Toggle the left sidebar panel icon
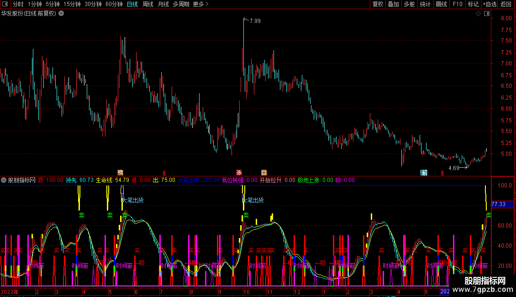The width and height of the screenshot is (516, 297). coord(5,4)
